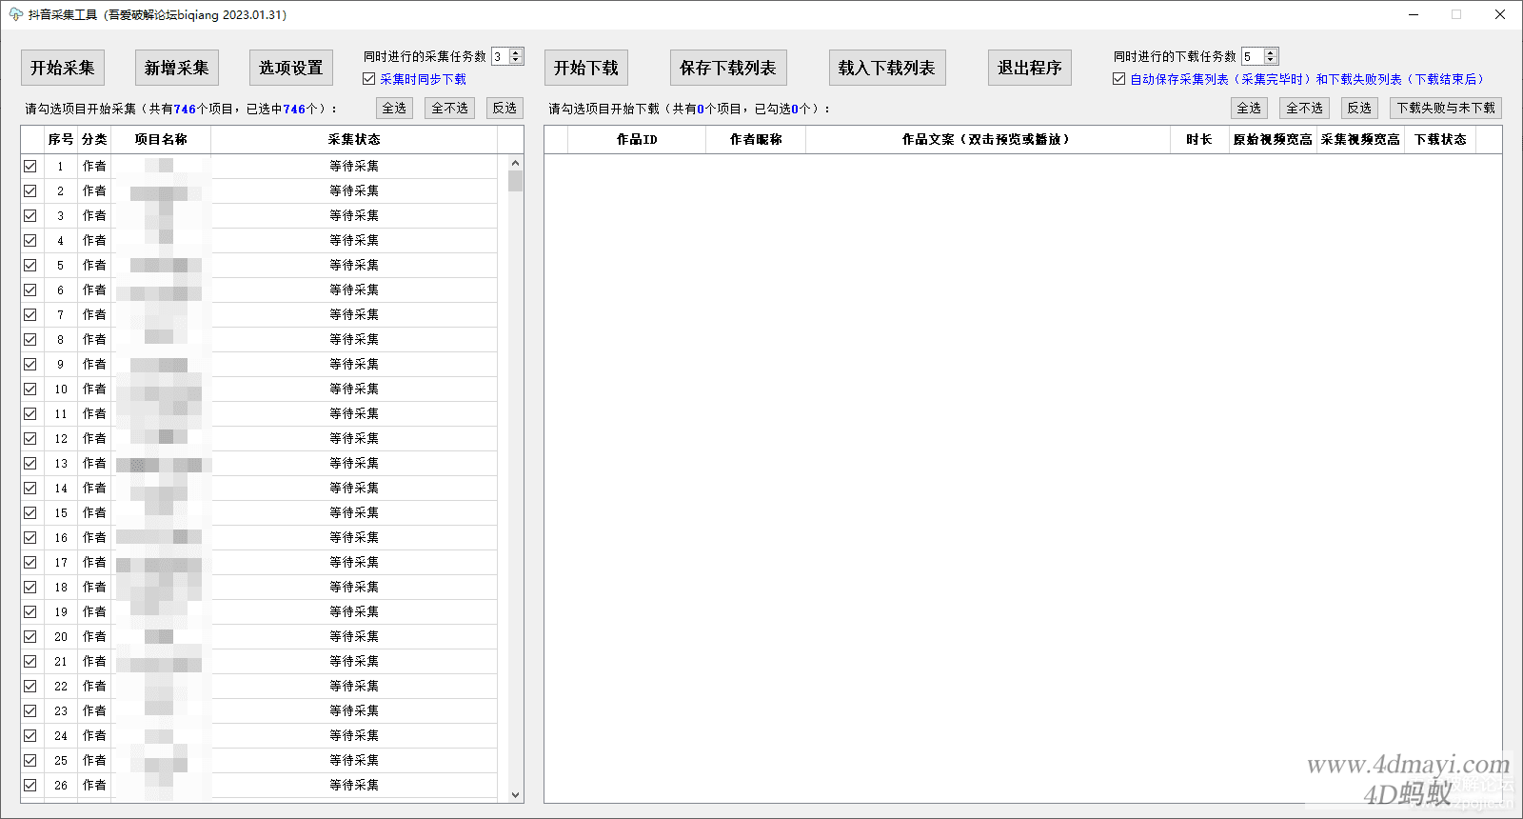The height and width of the screenshot is (819, 1523).
Task: Click 作者 category in row 7
Action: 94,314
